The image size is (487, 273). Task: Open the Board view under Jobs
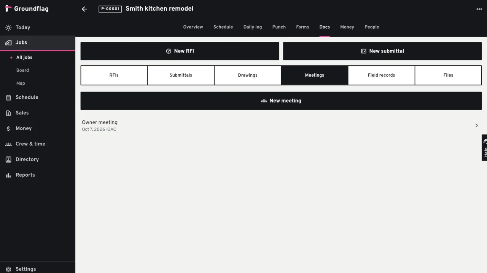click(x=22, y=70)
